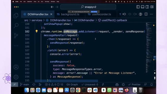Click MessageResponseTypes on line 192
The width and height of the screenshot is (167, 94).
77,69
